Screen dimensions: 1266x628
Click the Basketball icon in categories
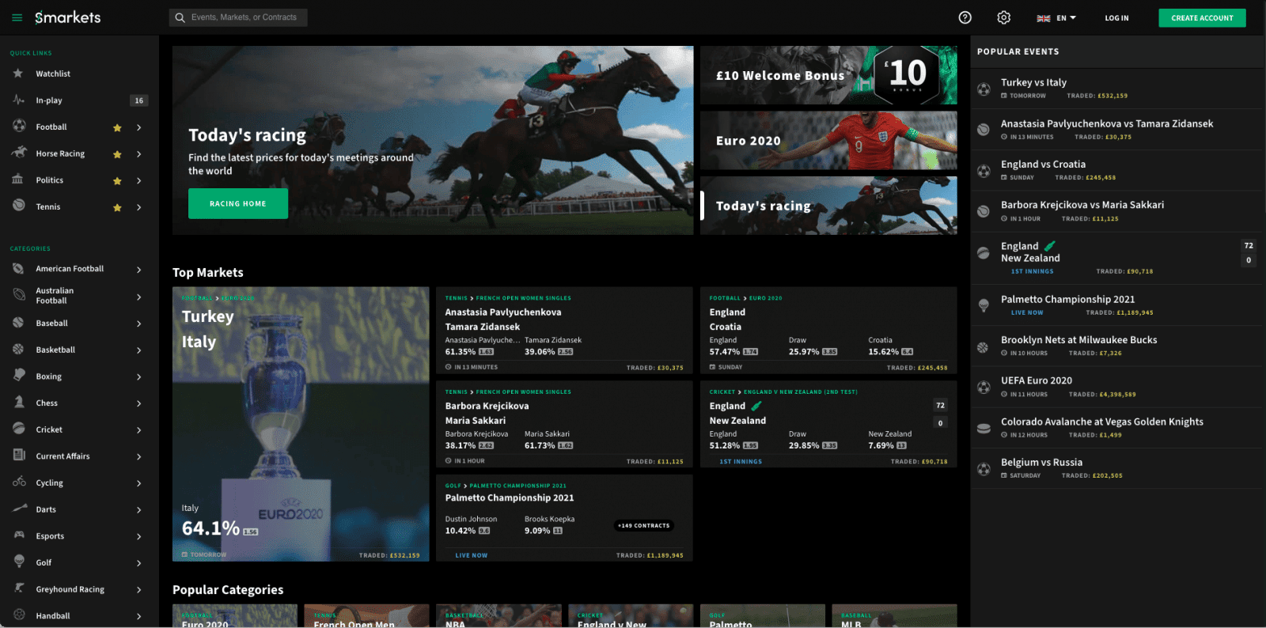tap(19, 349)
